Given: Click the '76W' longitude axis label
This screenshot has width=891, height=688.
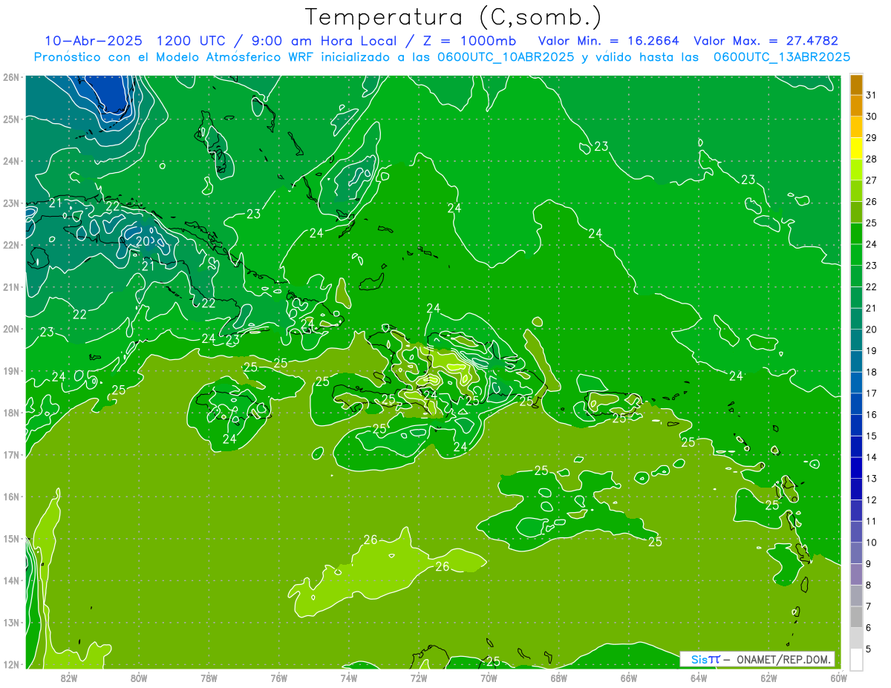Looking at the screenshot, I should tap(278, 678).
